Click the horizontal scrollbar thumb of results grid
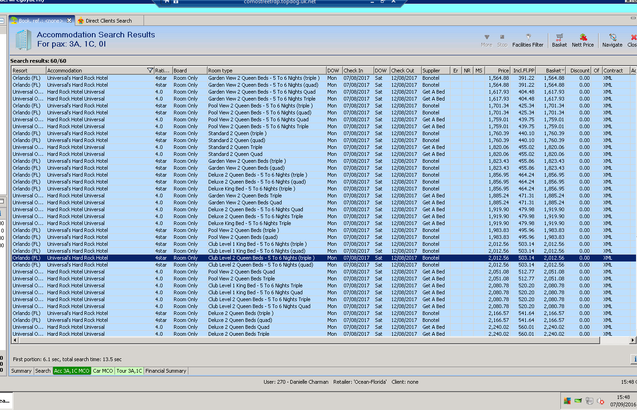 point(309,340)
